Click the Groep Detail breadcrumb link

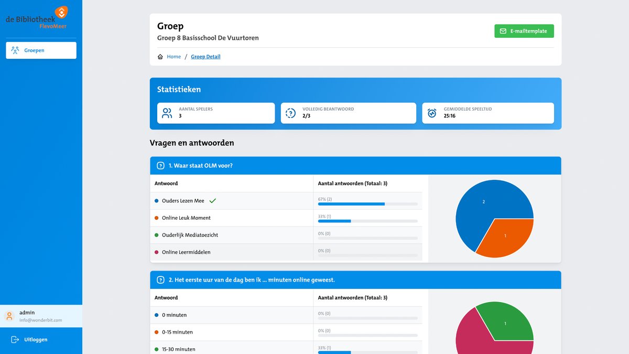tap(205, 57)
